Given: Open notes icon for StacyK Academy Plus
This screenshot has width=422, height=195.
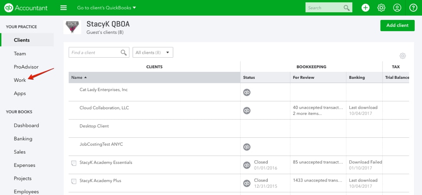Looking at the screenshot, I should click(x=74, y=181).
